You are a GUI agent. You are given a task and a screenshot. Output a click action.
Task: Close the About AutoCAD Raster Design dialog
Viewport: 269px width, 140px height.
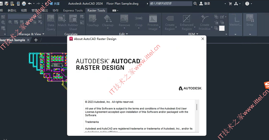203,39
